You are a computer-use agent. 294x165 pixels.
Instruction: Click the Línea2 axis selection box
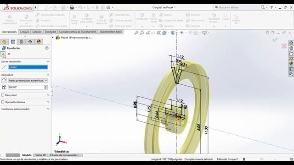point(28,67)
